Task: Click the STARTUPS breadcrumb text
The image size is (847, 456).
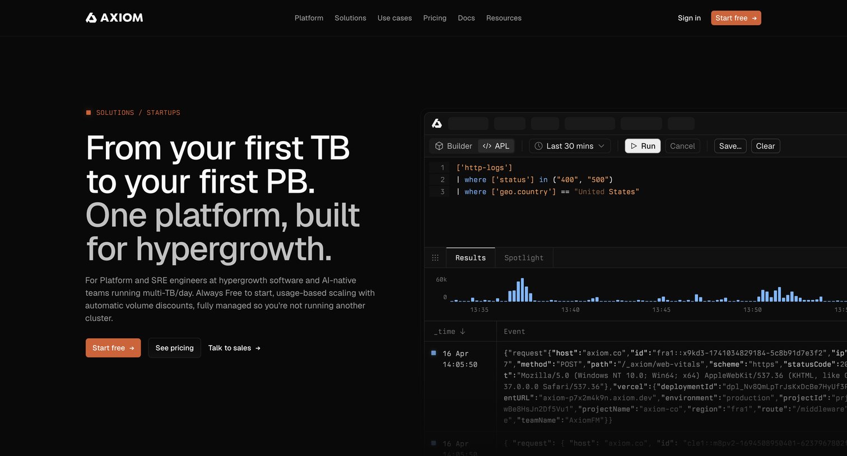Action: pyautogui.click(x=164, y=113)
